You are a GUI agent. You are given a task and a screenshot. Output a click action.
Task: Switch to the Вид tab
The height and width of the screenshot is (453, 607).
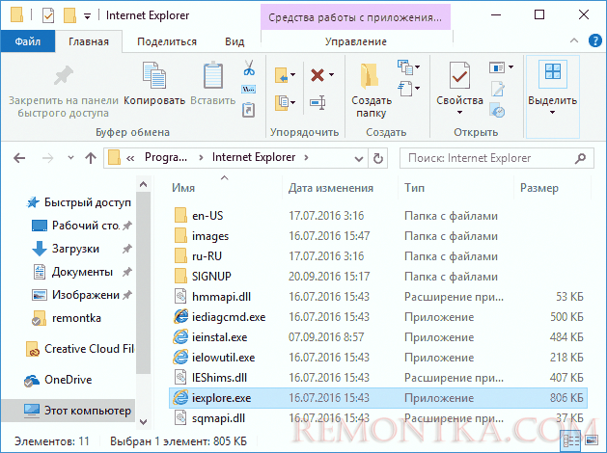(235, 41)
